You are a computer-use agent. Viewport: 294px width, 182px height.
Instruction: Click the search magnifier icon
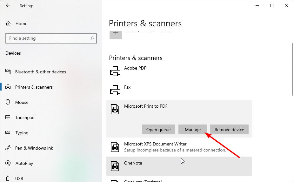click(x=92, y=38)
